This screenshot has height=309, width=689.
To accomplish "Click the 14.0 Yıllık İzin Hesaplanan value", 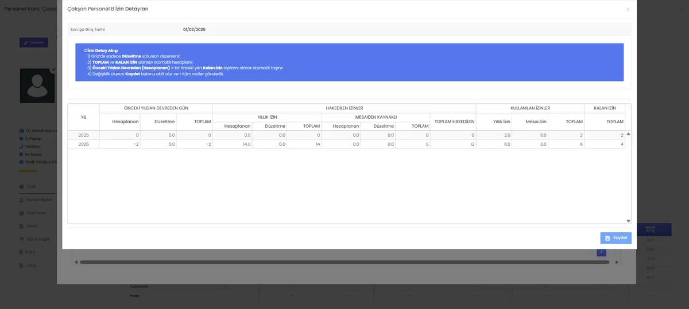I will tap(232, 144).
